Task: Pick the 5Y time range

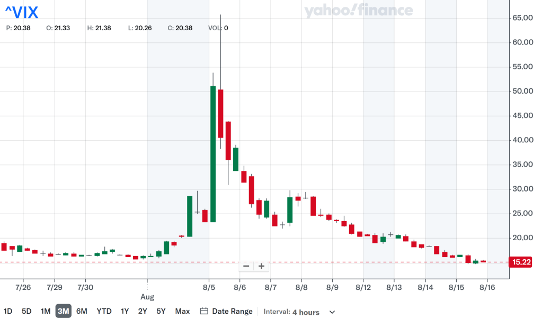Action: 161,312
